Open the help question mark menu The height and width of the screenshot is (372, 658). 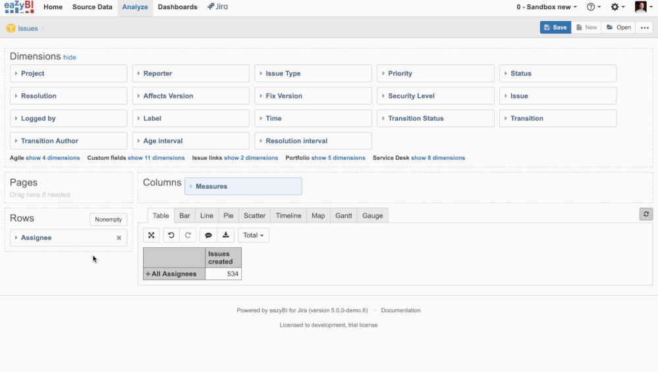[593, 7]
